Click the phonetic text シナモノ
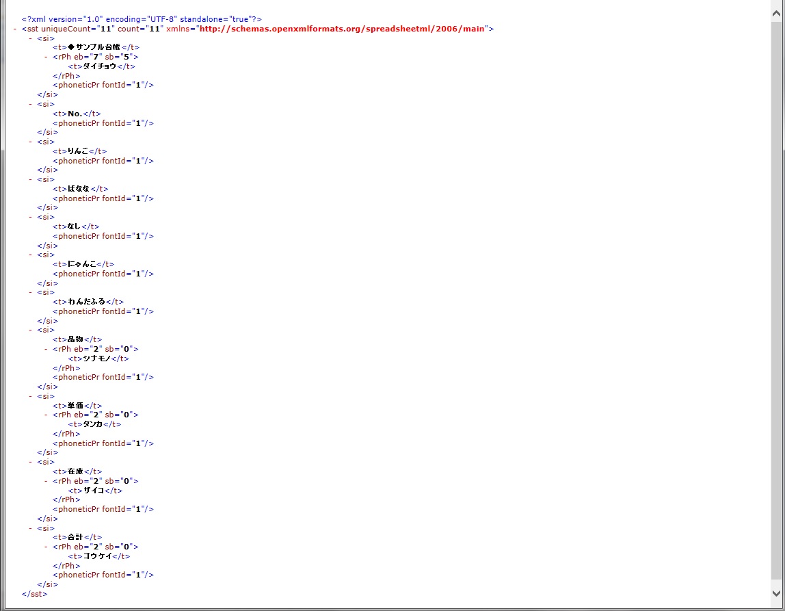Image resolution: width=785 pixels, height=611 pixels. (97, 359)
